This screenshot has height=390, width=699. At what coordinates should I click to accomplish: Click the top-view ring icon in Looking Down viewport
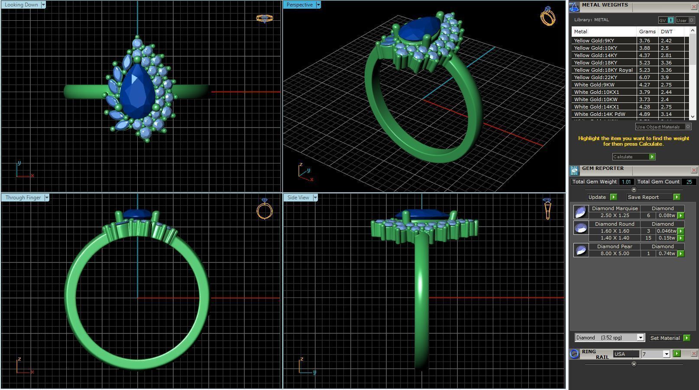264,18
